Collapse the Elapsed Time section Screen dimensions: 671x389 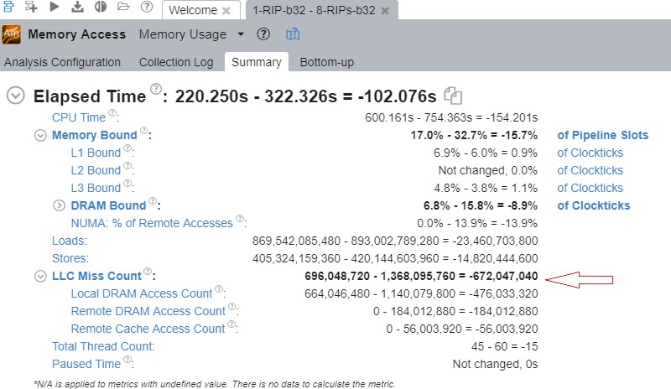click(15, 95)
